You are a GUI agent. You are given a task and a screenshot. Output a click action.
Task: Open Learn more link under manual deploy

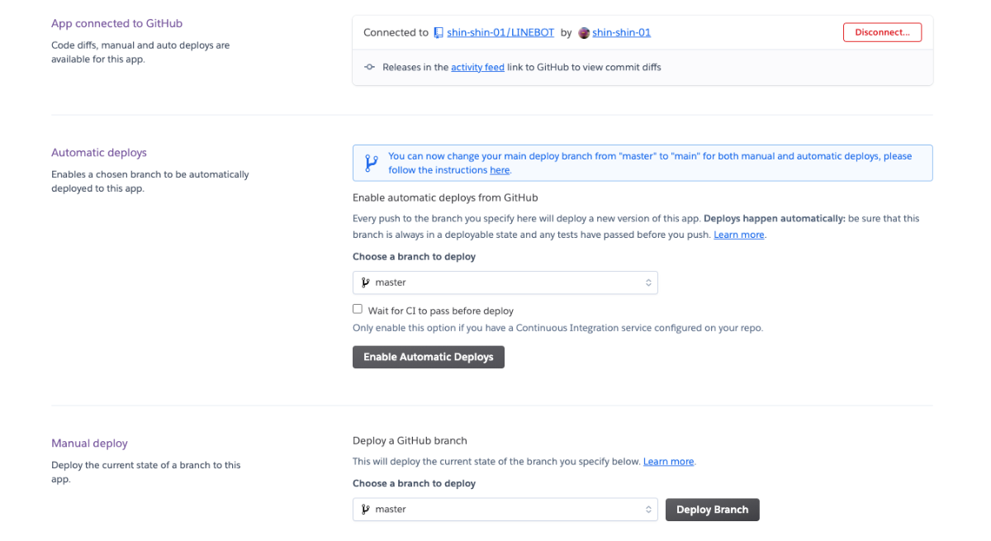[x=668, y=462]
